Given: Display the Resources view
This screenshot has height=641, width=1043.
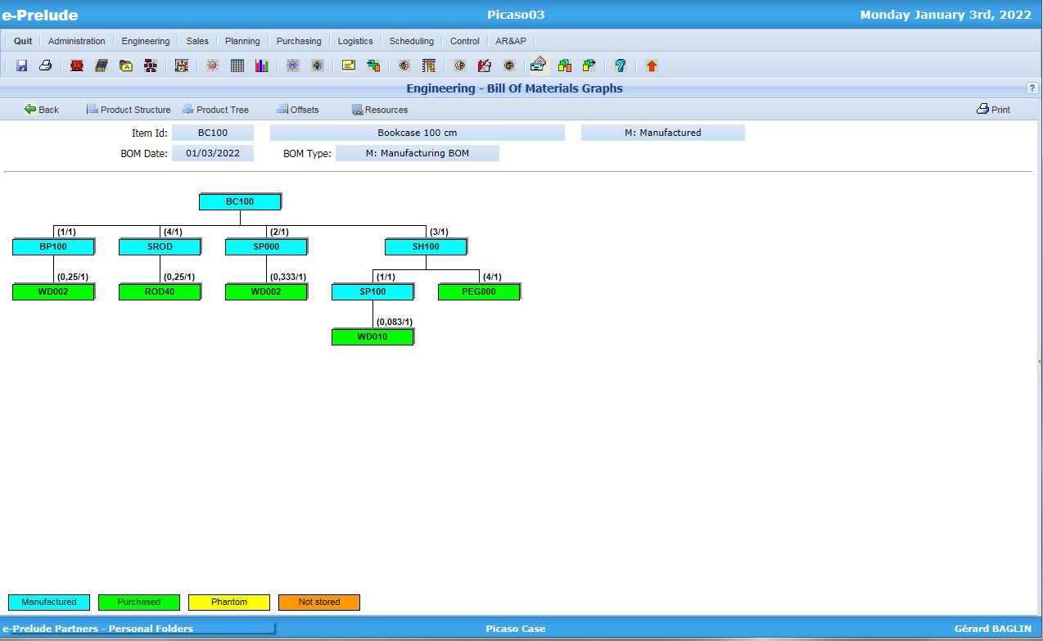Looking at the screenshot, I should (x=381, y=109).
